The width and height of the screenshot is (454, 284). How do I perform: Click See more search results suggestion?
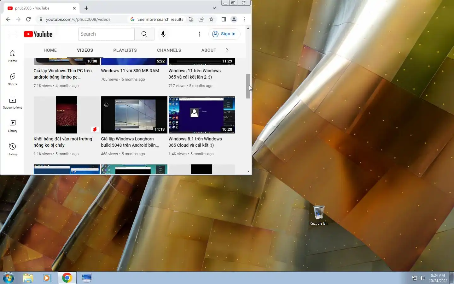[x=157, y=19]
